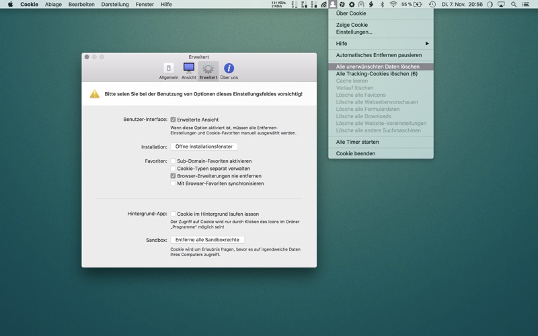Click the CPU bar meter icon
The image size is (538, 336).
coord(295,4)
